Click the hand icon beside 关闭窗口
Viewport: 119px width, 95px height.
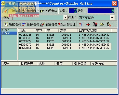(42, 11)
